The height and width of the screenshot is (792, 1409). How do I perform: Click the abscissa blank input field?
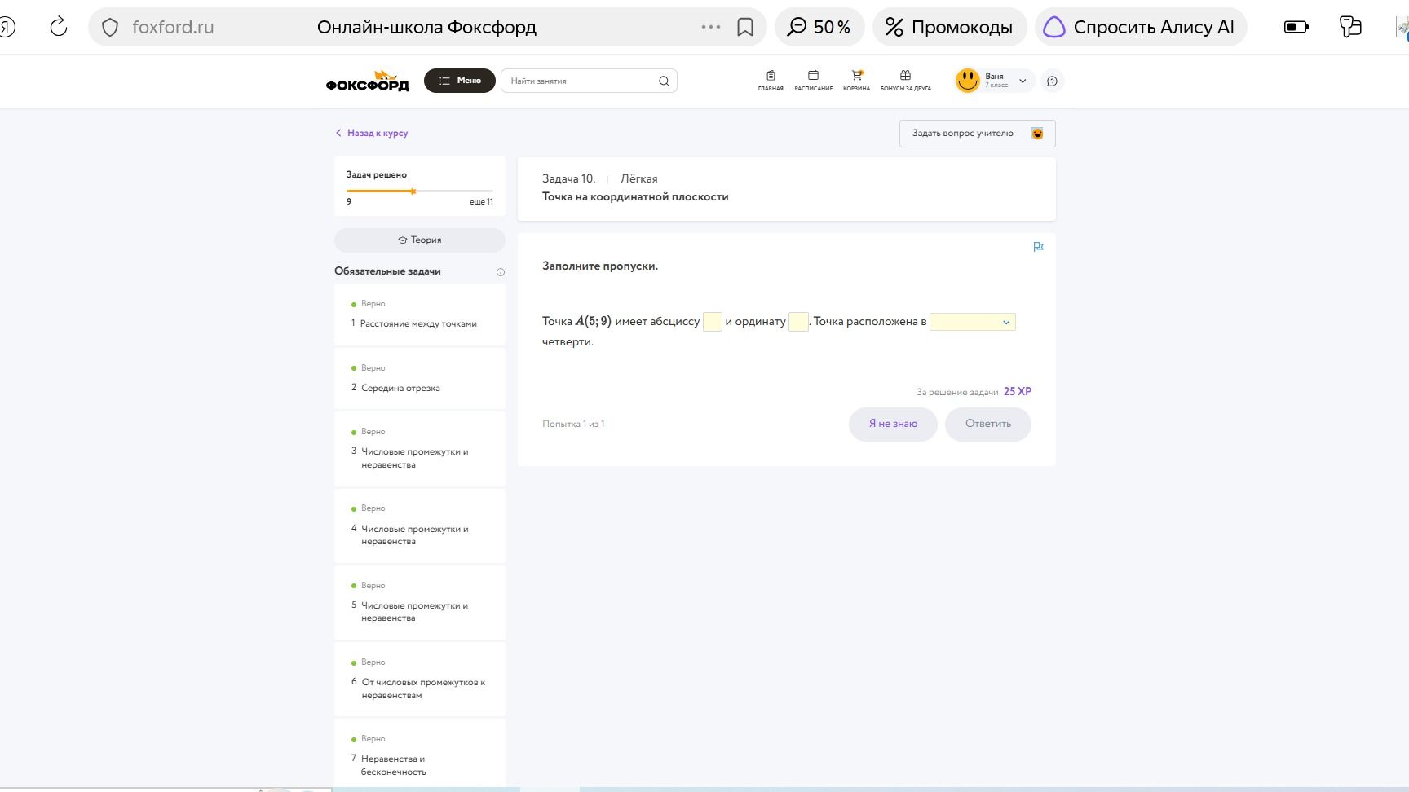pos(713,322)
